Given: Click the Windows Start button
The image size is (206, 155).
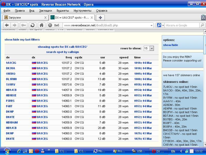Looking at the screenshot, I should click(x=7, y=151).
